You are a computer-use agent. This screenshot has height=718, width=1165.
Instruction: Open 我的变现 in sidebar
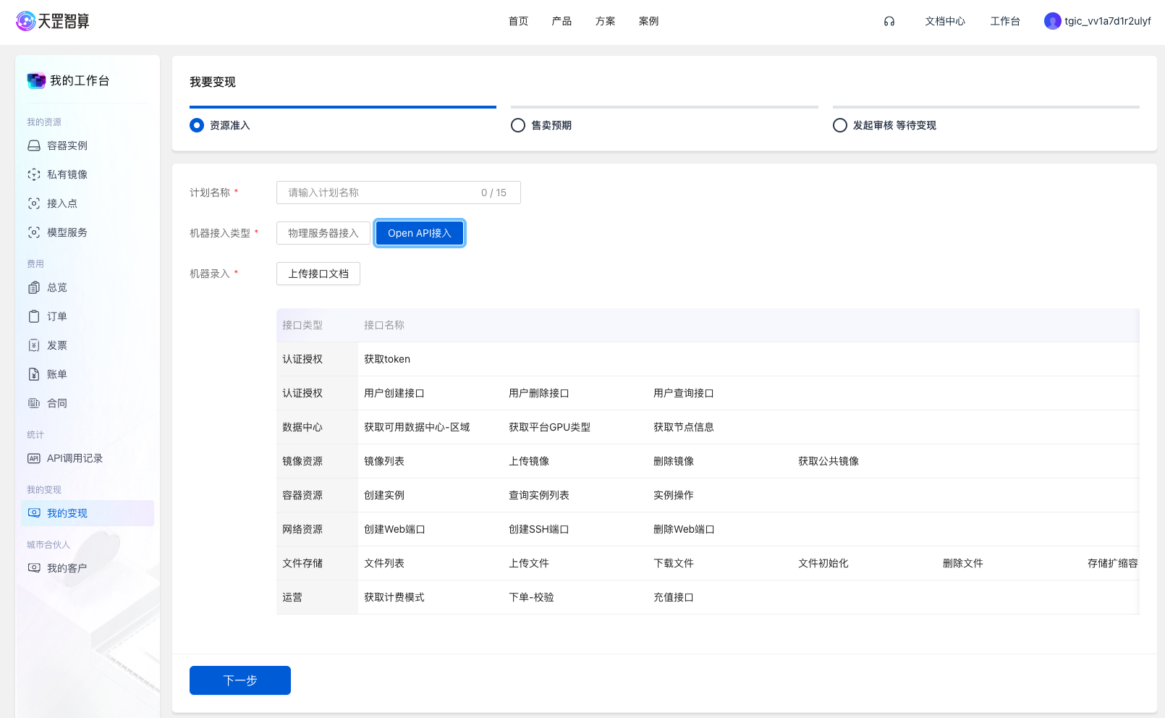(88, 513)
